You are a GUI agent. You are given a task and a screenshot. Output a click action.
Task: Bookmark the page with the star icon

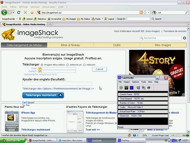point(145,13)
